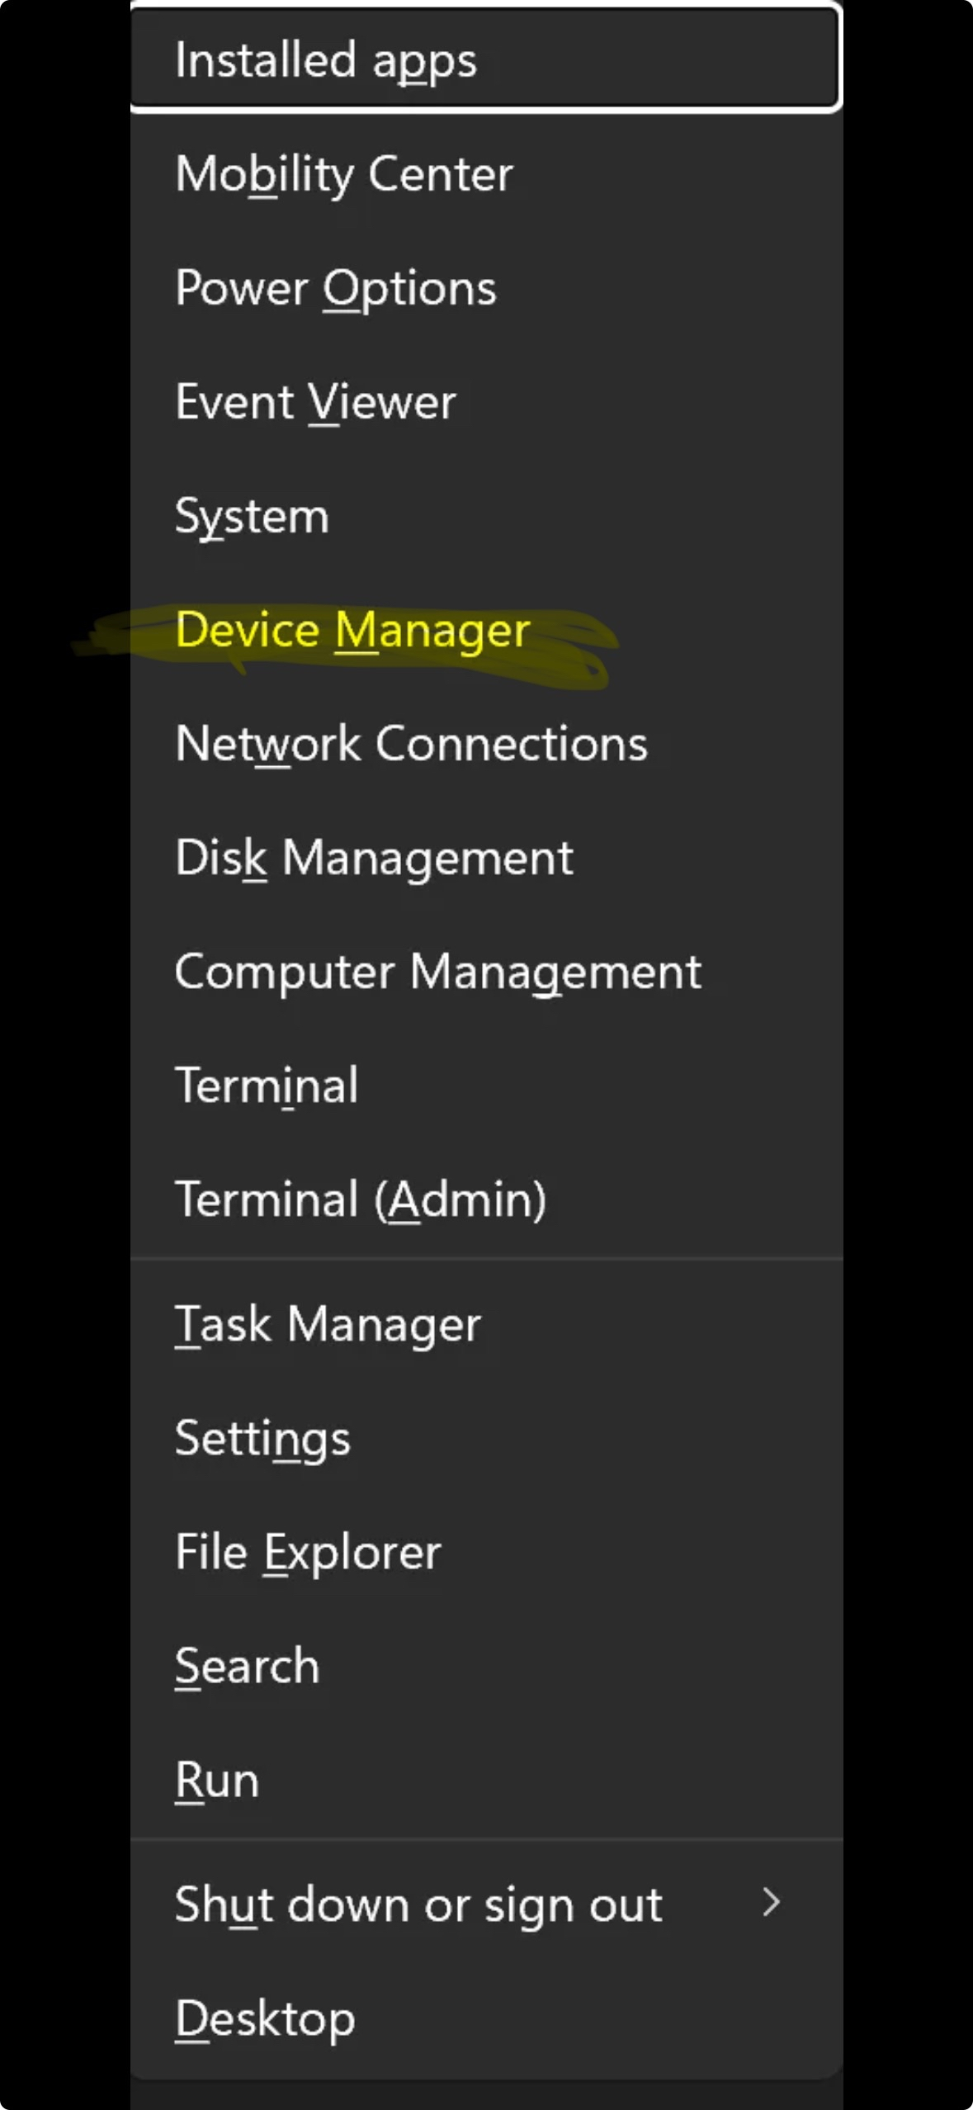The image size is (973, 2110).
Task: Launch File Explorer
Action: (x=308, y=1553)
